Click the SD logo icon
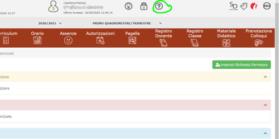The height and width of the screenshot is (139, 279). point(234,6)
